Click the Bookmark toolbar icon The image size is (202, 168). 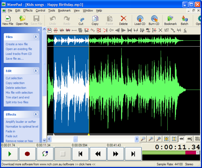171,20
